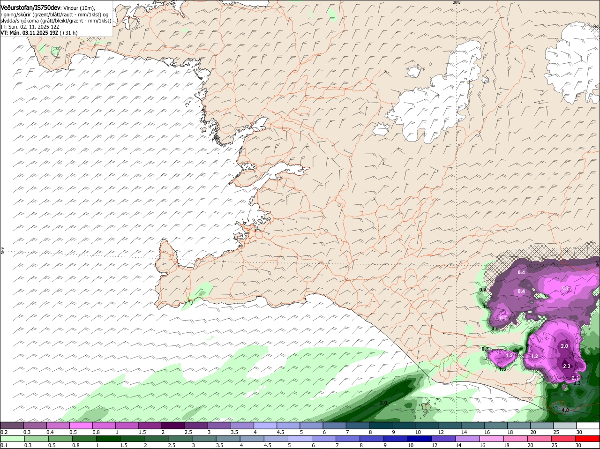Pick upper legend dark teal swatch between 8 and 9
Viewport: 600px width, 449px height.
pos(381,426)
